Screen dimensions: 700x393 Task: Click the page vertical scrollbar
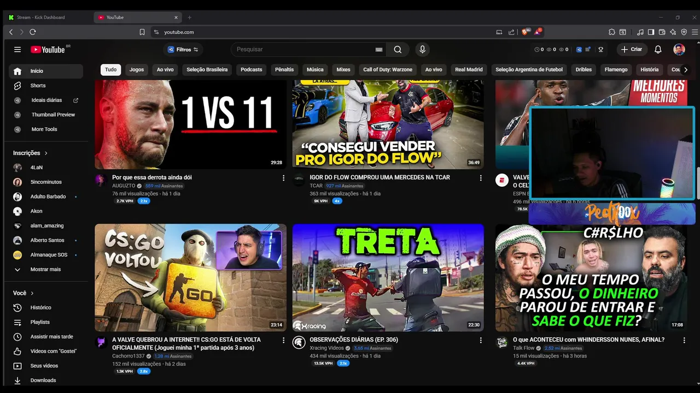(698, 183)
